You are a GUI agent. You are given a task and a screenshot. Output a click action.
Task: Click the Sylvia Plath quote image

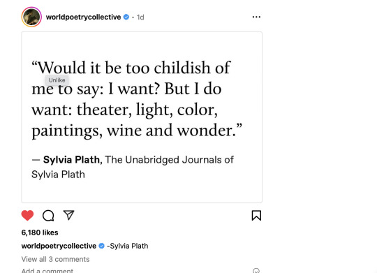[142, 117]
